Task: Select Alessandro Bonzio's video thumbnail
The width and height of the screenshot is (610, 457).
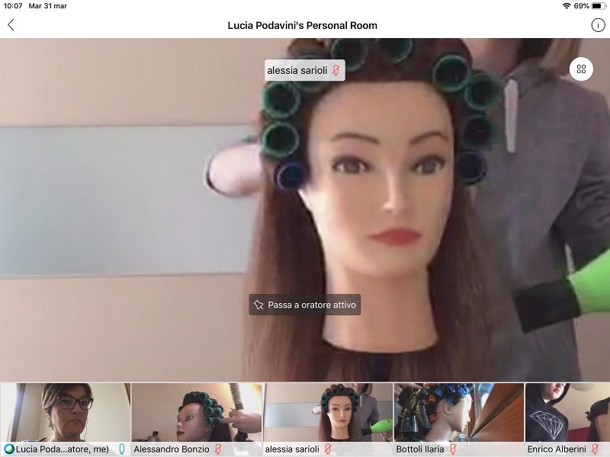Action: point(197,411)
